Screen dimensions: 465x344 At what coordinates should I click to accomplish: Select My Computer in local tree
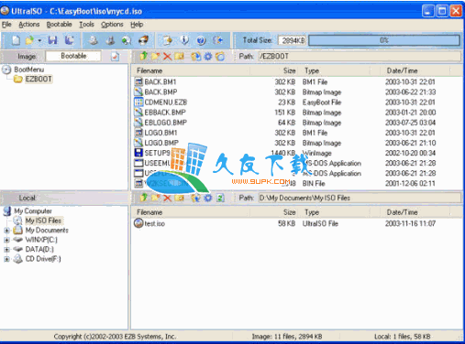[33, 211]
